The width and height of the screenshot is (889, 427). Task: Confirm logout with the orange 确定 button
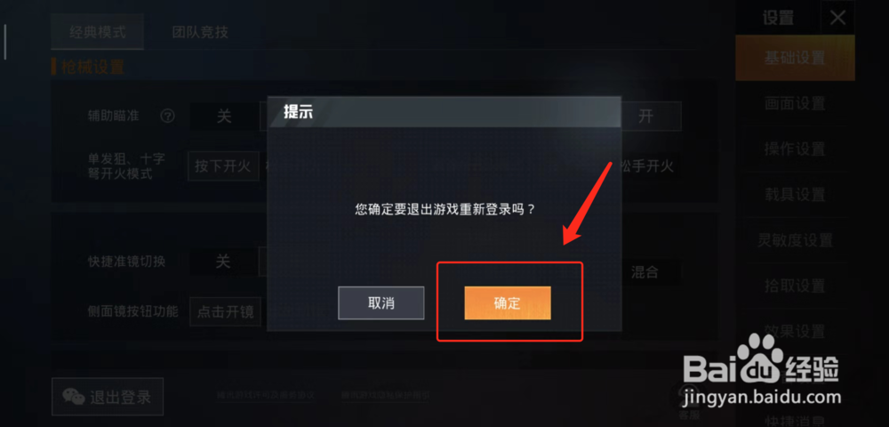(x=508, y=302)
